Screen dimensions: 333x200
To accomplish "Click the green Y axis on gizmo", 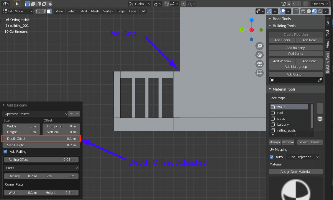I will pos(242,30).
